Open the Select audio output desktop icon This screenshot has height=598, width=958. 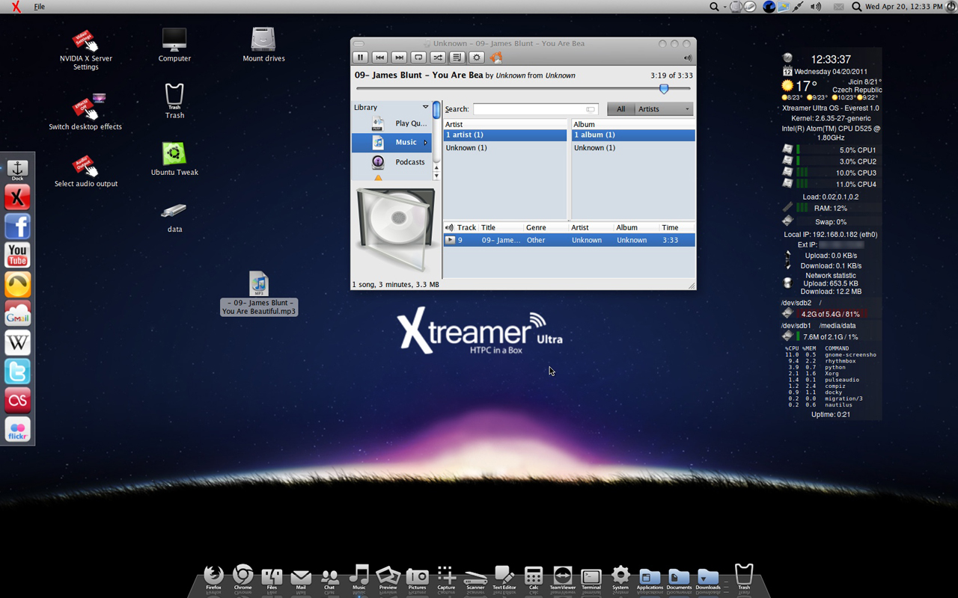pyautogui.click(x=86, y=171)
